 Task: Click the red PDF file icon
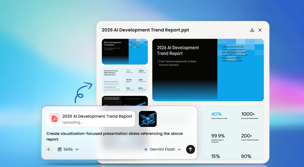(x=54, y=119)
